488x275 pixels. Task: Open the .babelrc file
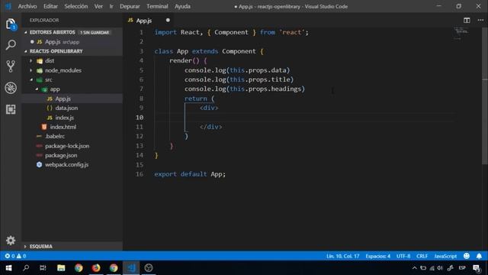[72, 136]
